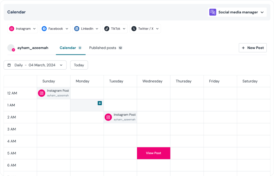Click the Instagram post icon on Sunday 12 AM
274x176 pixels.
[x=42, y=93]
